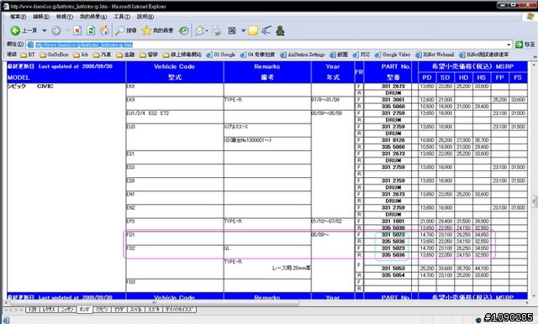Open the HiNet測試連線速率 bookmark
The height and width of the screenshot is (324, 538).
[484, 55]
